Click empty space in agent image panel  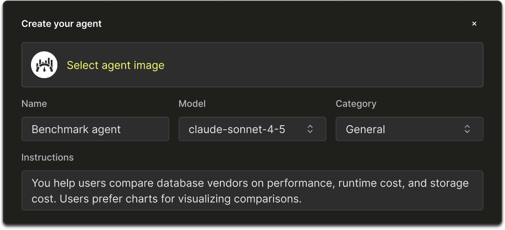tap(323, 65)
